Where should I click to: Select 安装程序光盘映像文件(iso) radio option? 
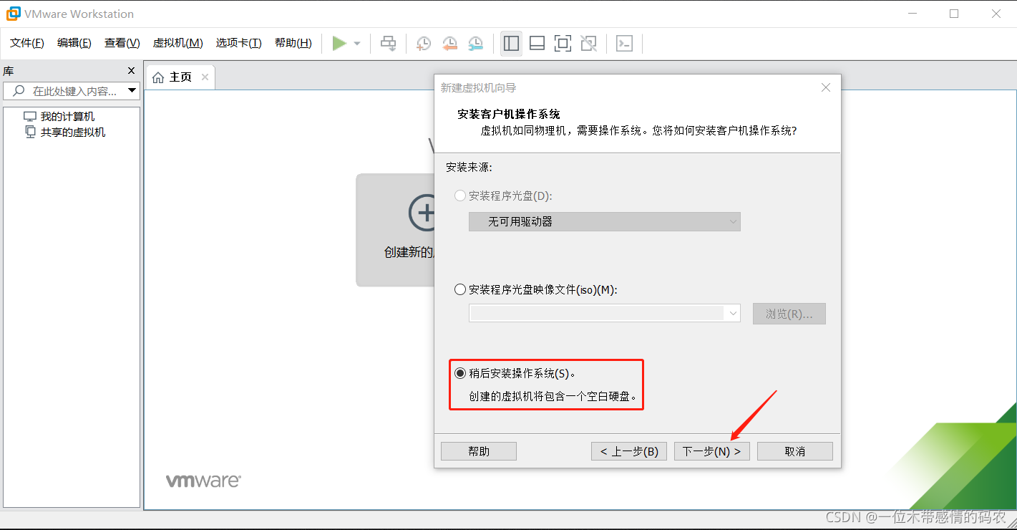click(460, 290)
